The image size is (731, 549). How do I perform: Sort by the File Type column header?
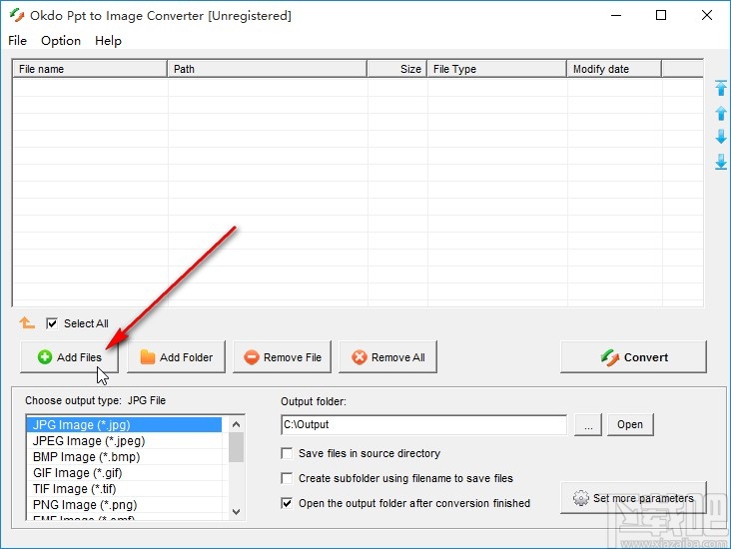pyautogui.click(x=497, y=69)
